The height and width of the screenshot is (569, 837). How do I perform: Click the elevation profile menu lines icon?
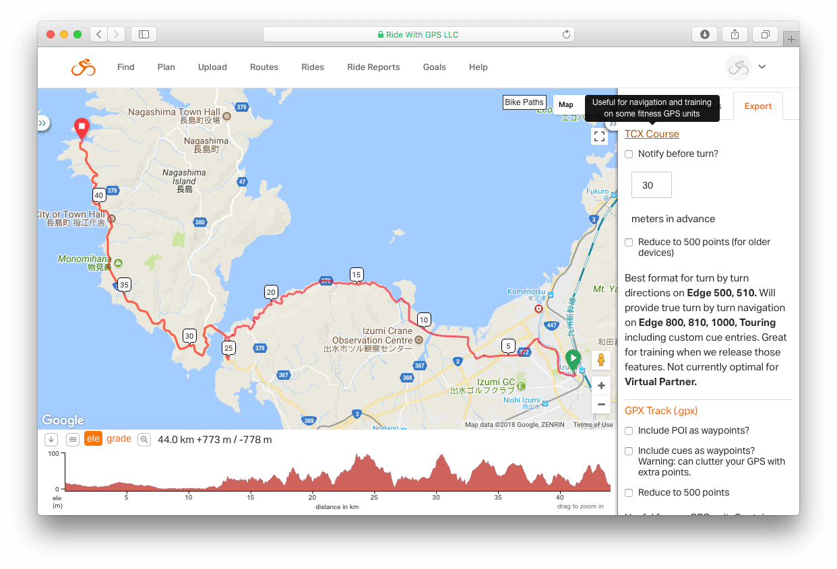(73, 440)
